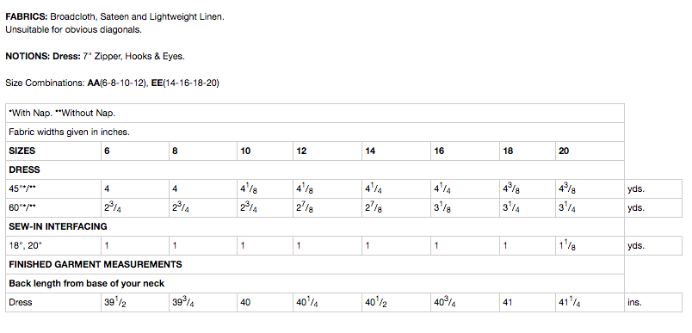Click the DRESS section heading row
Image resolution: width=692 pixels, height=333 pixels.
[315, 170]
